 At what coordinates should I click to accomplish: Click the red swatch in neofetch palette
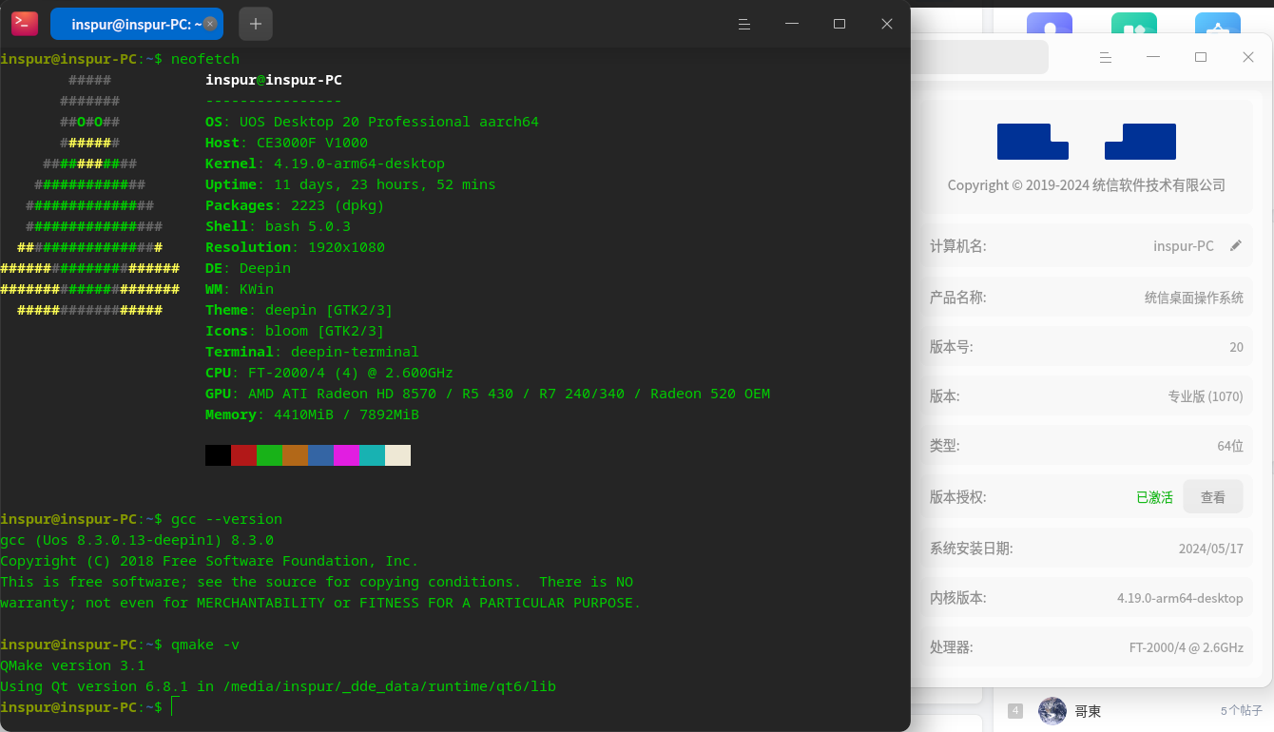pos(242,454)
